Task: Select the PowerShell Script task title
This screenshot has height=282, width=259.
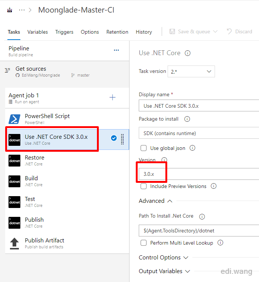Action: tap(47, 116)
